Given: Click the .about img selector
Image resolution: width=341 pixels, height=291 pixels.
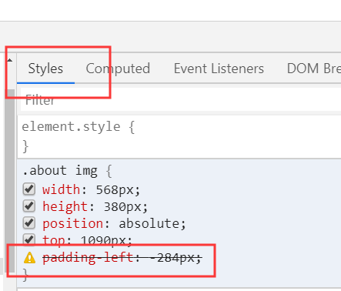Looking at the screenshot, I should [x=60, y=170].
